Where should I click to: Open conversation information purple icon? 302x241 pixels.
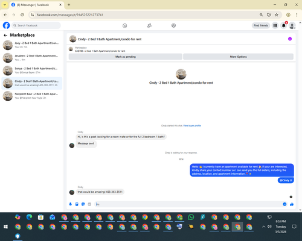(x=290, y=39)
